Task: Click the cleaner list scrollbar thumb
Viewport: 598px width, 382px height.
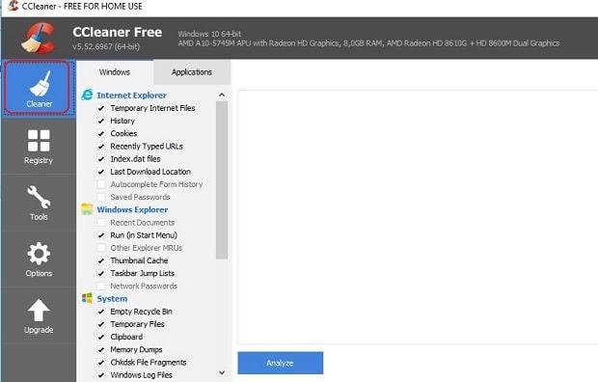Action: point(222,180)
